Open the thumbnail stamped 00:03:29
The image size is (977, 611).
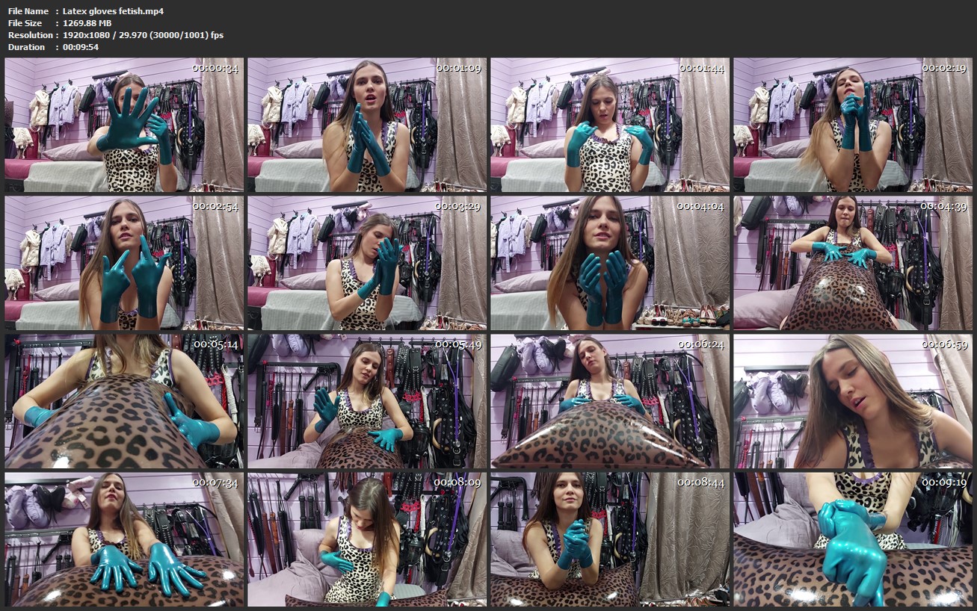(367, 263)
